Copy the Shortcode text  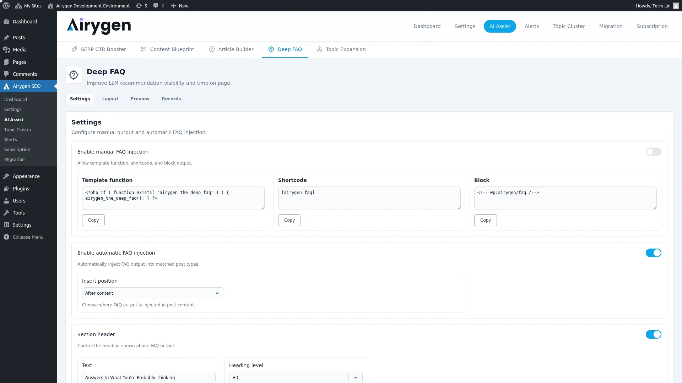click(x=289, y=220)
